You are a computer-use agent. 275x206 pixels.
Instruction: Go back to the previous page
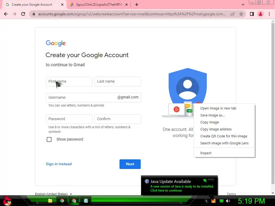coord(6,14)
